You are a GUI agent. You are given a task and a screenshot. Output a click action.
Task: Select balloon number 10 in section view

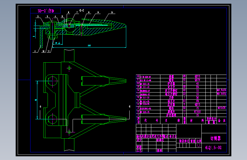tap(112, 12)
